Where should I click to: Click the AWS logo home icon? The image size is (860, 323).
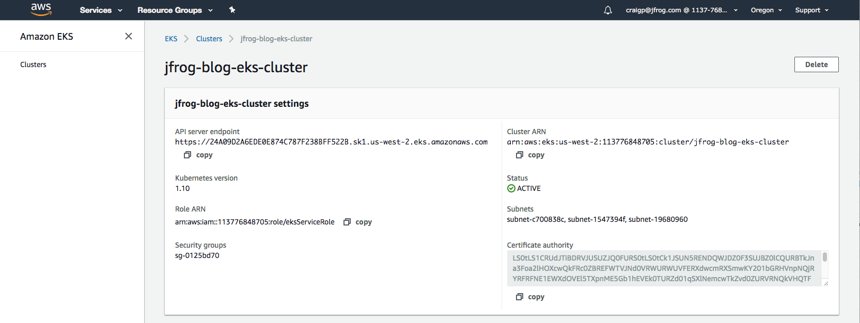[x=41, y=9]
